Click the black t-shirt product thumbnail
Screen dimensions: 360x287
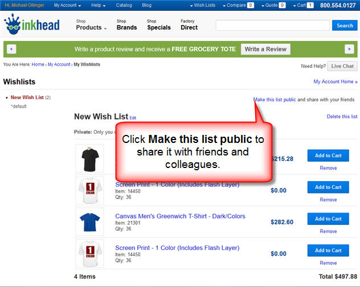(x=90, y=158)
